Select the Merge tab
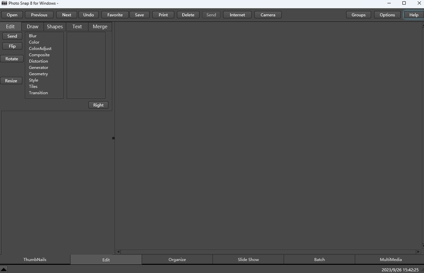424x273 pixels. (x=100, y=27)
